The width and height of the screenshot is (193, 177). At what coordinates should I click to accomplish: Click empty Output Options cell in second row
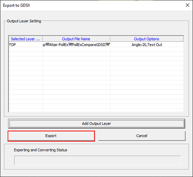click(147, 49)
